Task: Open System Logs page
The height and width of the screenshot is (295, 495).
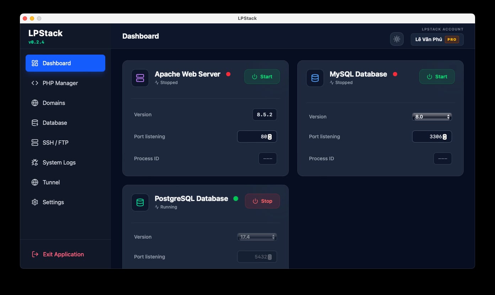Action: (65, 162)
